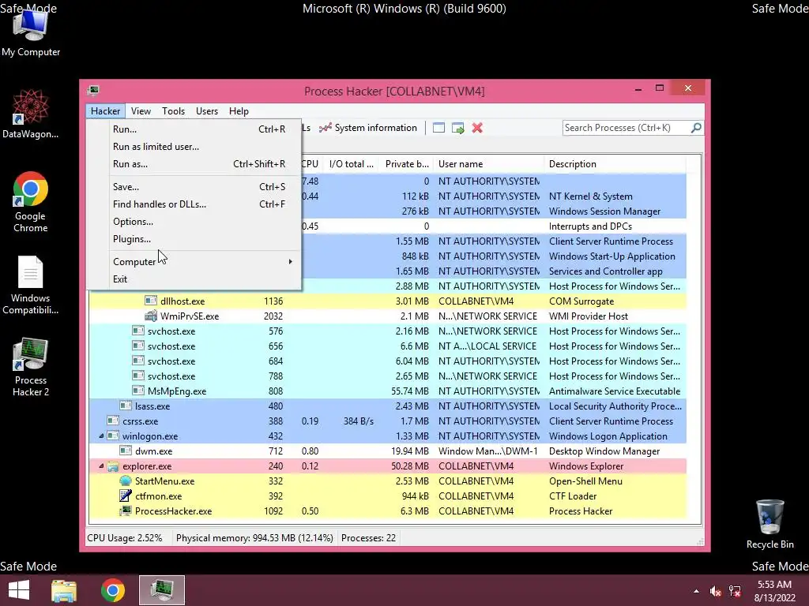
Task: Collapse the winlogon.exe tree node
Action: point(101,436)
